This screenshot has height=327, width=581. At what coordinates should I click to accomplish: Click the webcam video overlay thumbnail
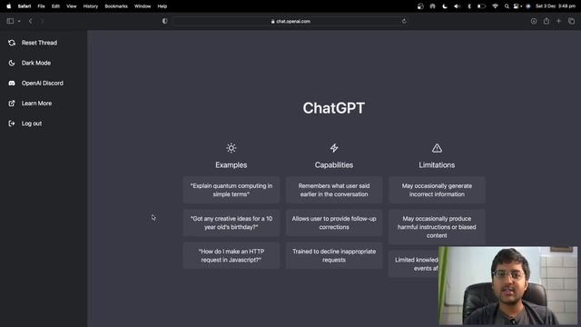(x=507, y=286)
